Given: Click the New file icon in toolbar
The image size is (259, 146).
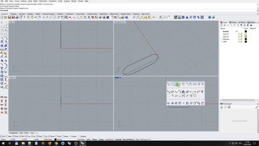Looking at the screenshot, I should coord(2,17).
